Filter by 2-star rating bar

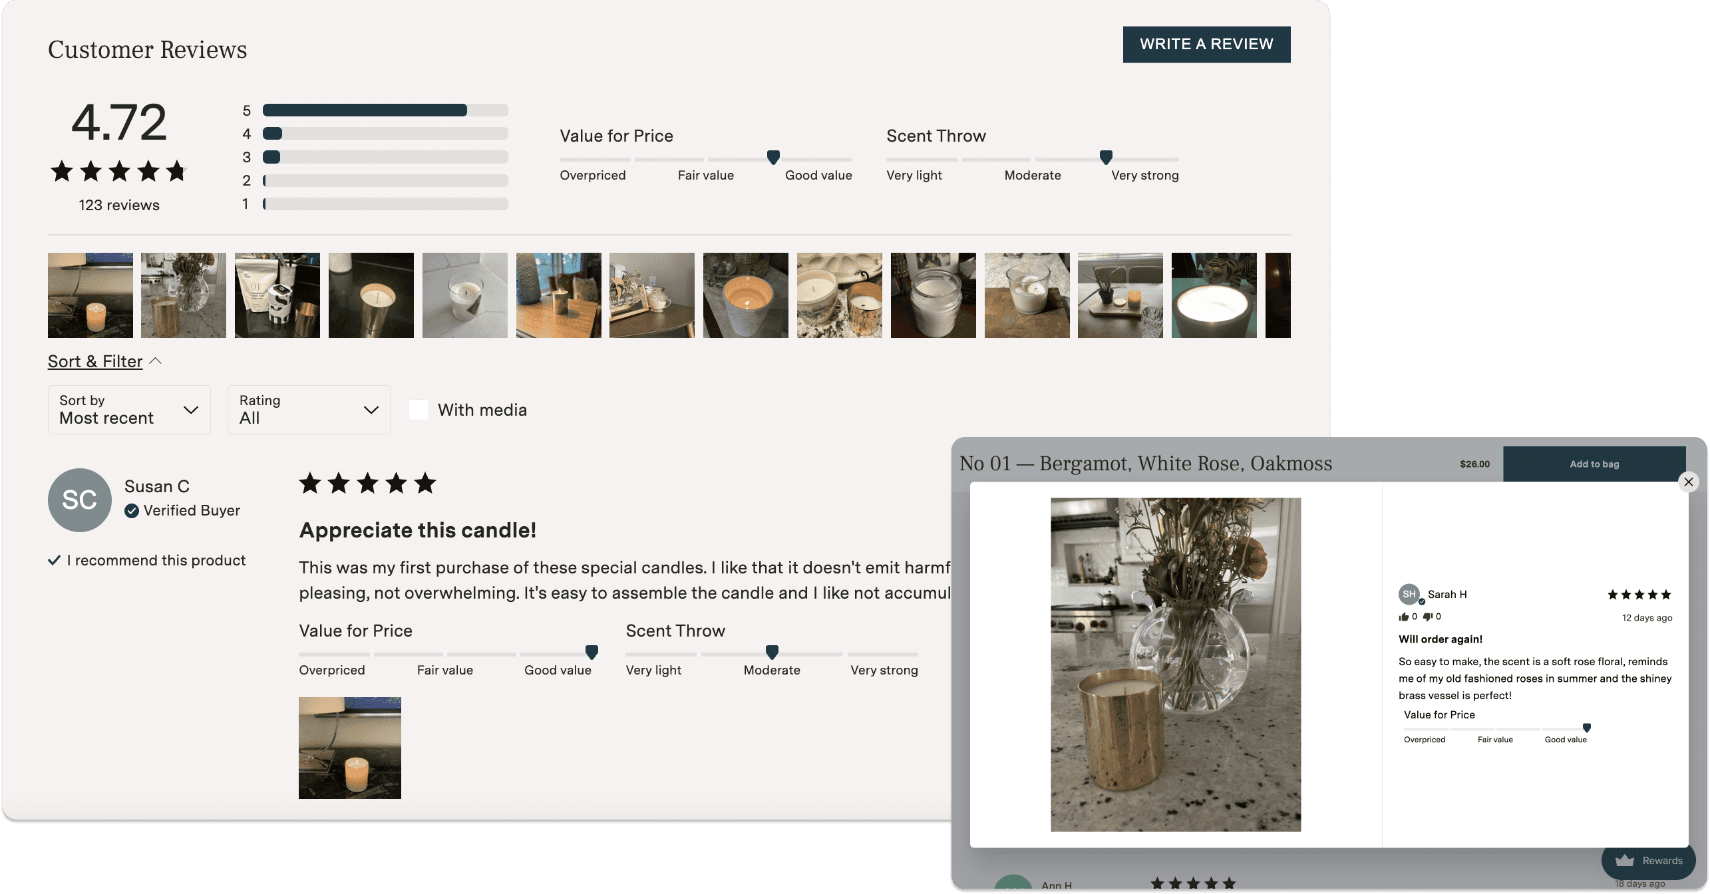[x=385, y=180]
